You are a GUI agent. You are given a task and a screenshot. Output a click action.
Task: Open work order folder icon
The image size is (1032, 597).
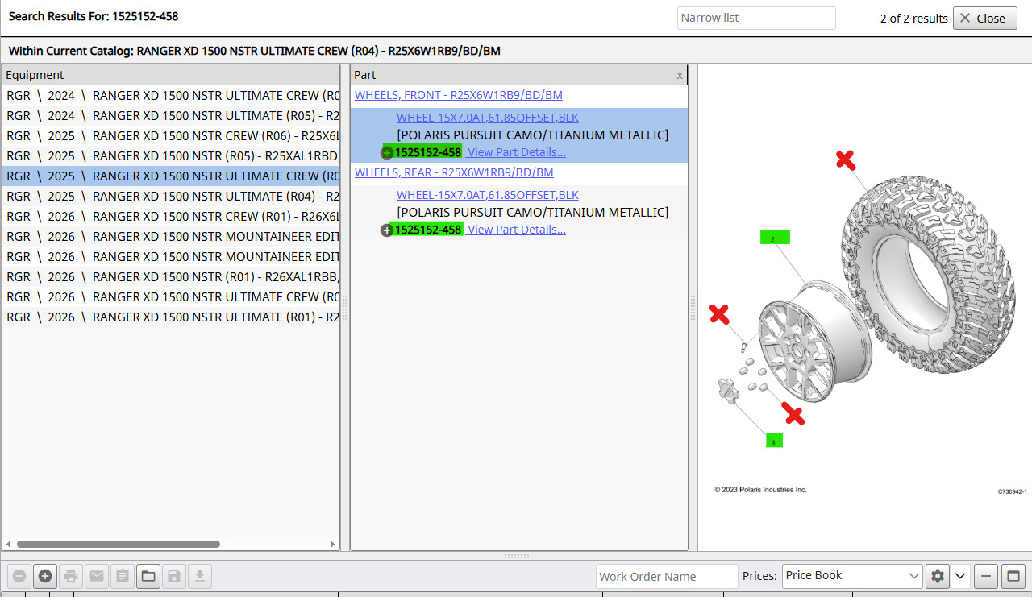(148, 576)
